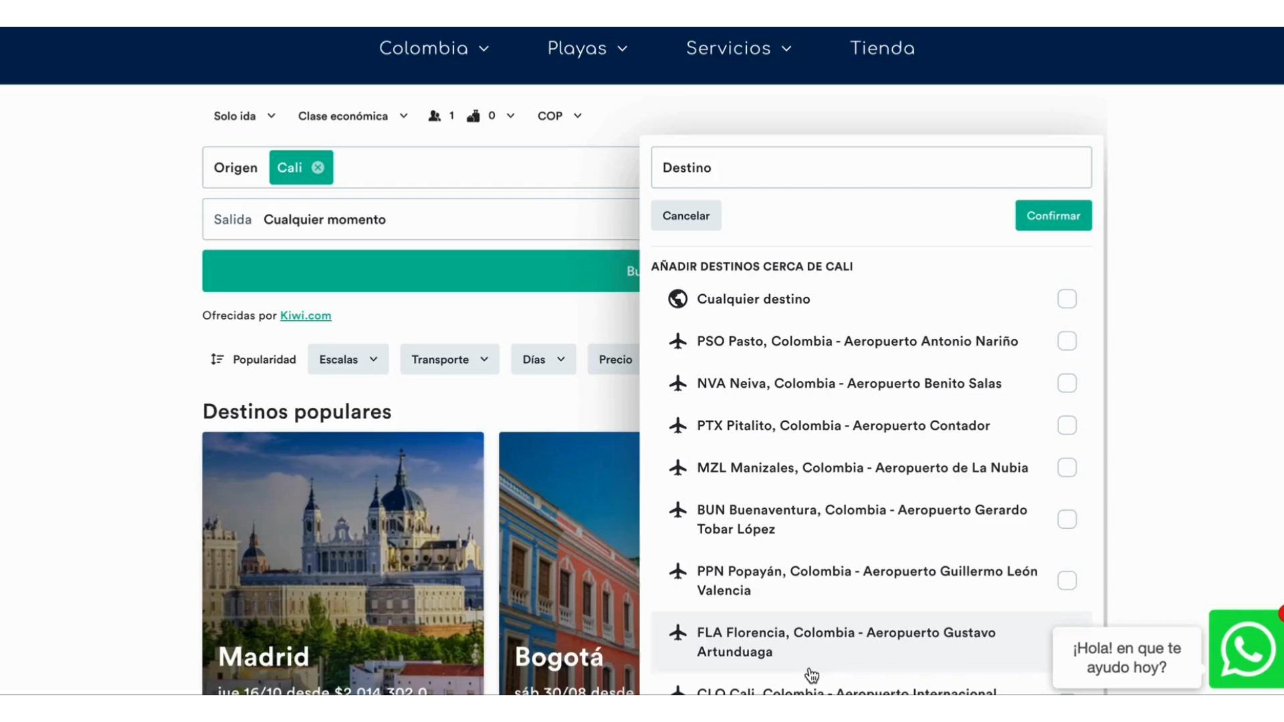Check the BUN Buenaventura checkbox

tap(1067, 519)
